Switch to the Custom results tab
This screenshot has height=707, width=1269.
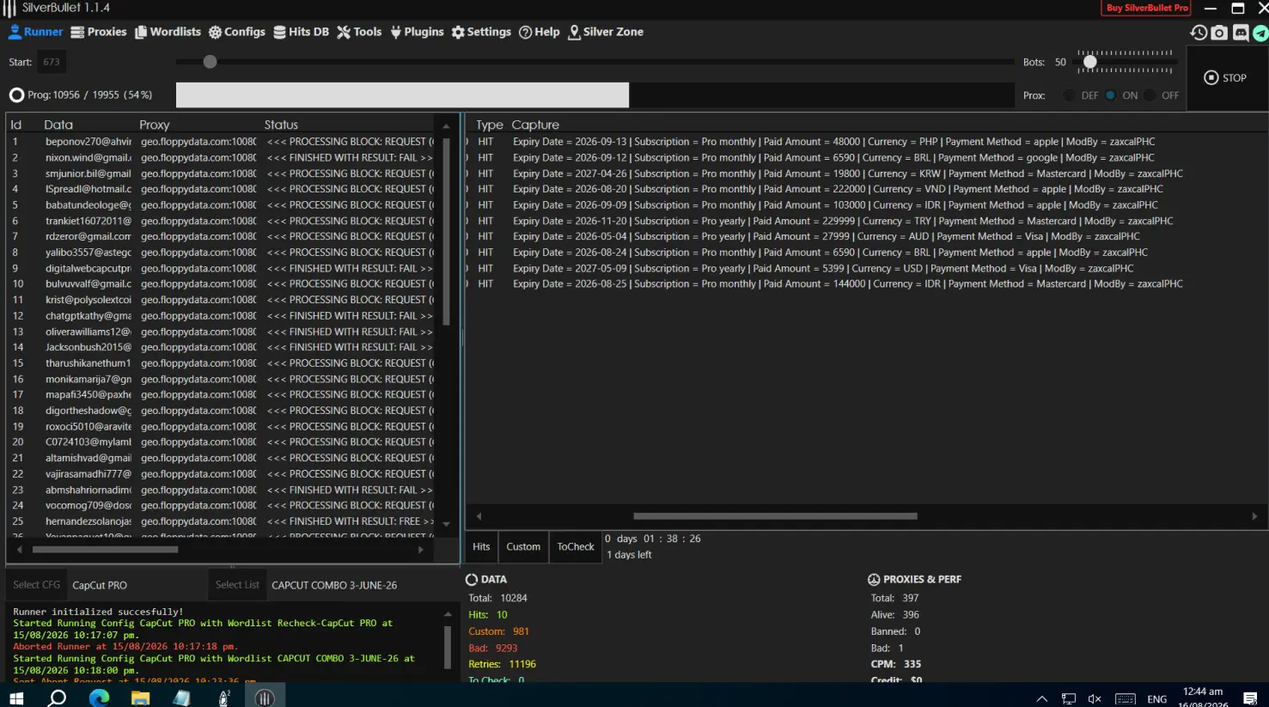coord(523,547)
